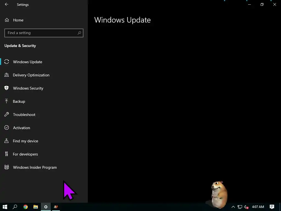Close the Settings window
The image size is (281, 211).
pyautogui.click(x=274, y=4)
